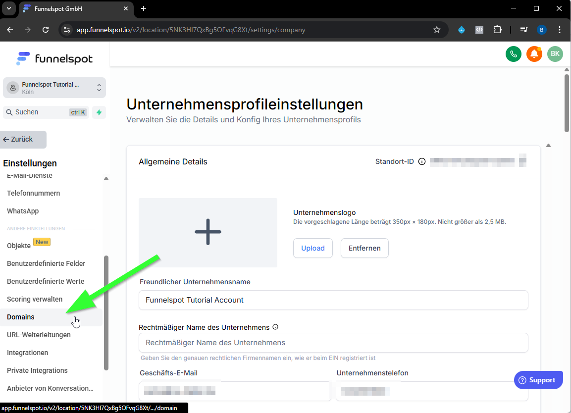Expand the Funnelspot Tutorial location switcher

point(54,88)
